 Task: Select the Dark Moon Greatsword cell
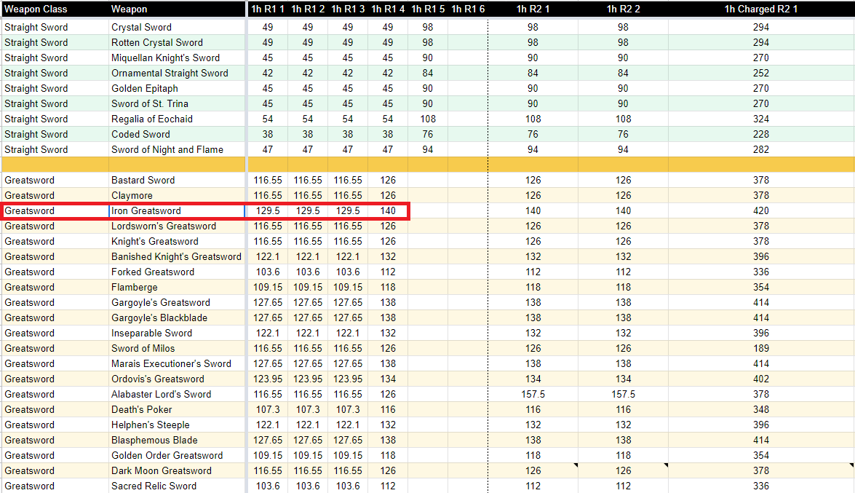tap(177, 470)
